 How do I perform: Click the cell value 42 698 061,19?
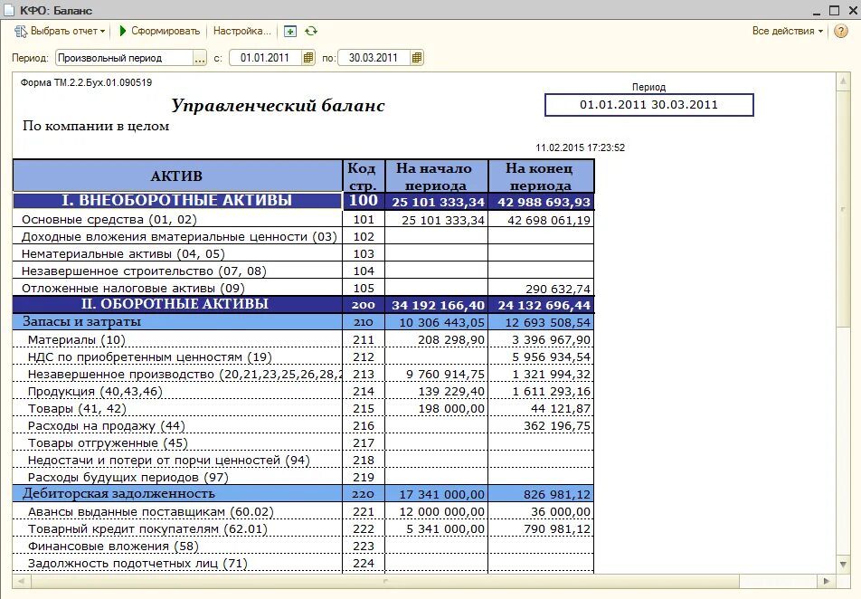(541, 220)
